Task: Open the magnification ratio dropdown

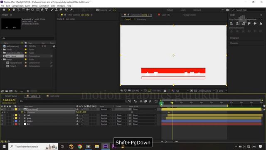Action: 137,91
